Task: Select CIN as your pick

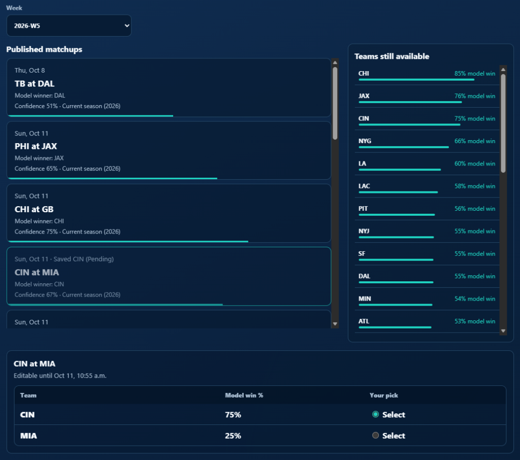Action: (375, 414)
